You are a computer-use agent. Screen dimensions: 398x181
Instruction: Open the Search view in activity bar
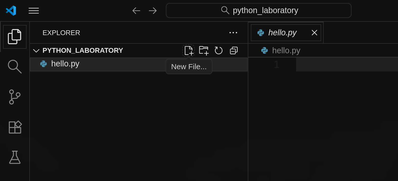(15, 67)
